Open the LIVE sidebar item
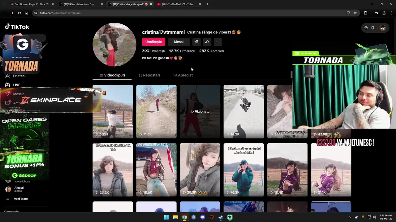The height and width of the screenshot is (222, 396). 13,85
